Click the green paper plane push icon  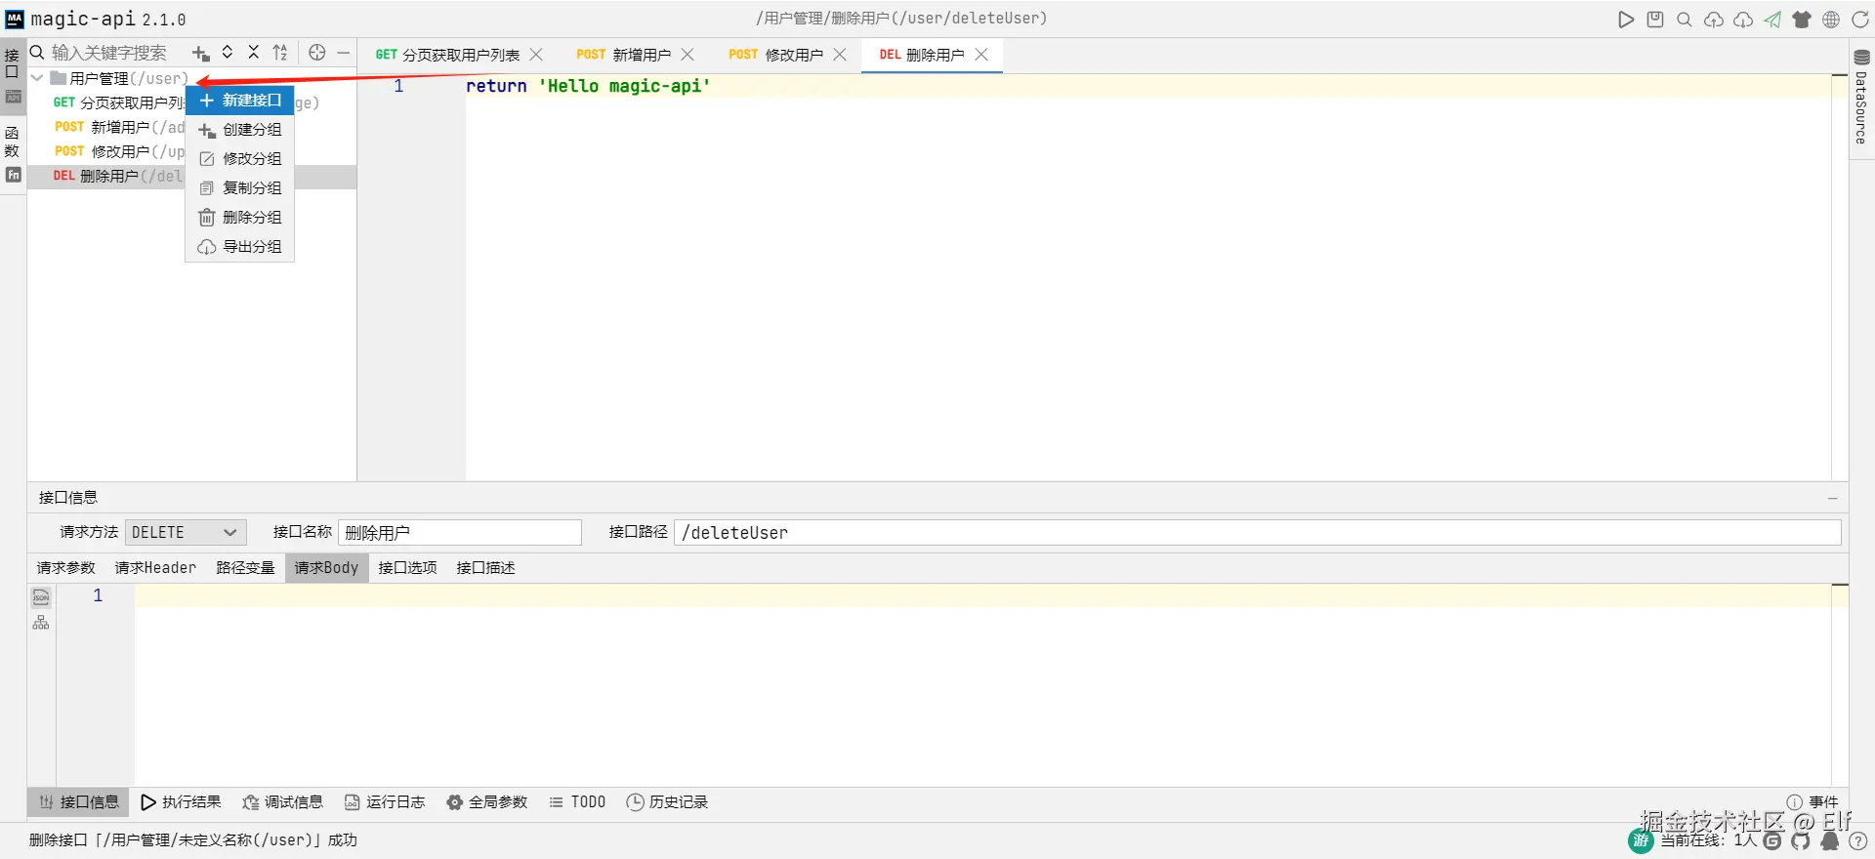point(1772,20)
